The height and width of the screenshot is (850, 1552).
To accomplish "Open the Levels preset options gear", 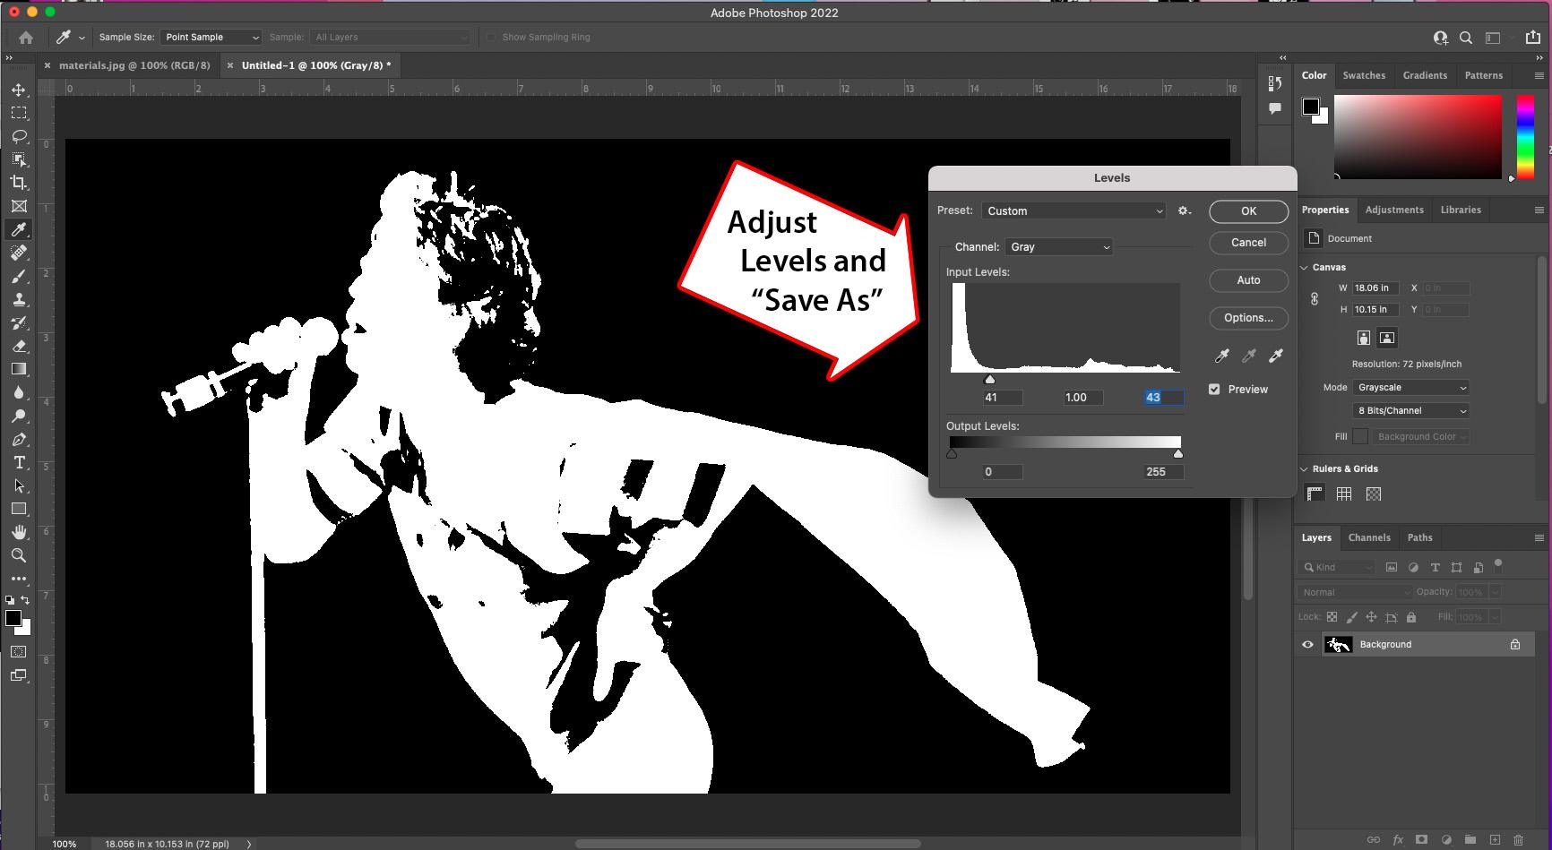I will 1184,210.
